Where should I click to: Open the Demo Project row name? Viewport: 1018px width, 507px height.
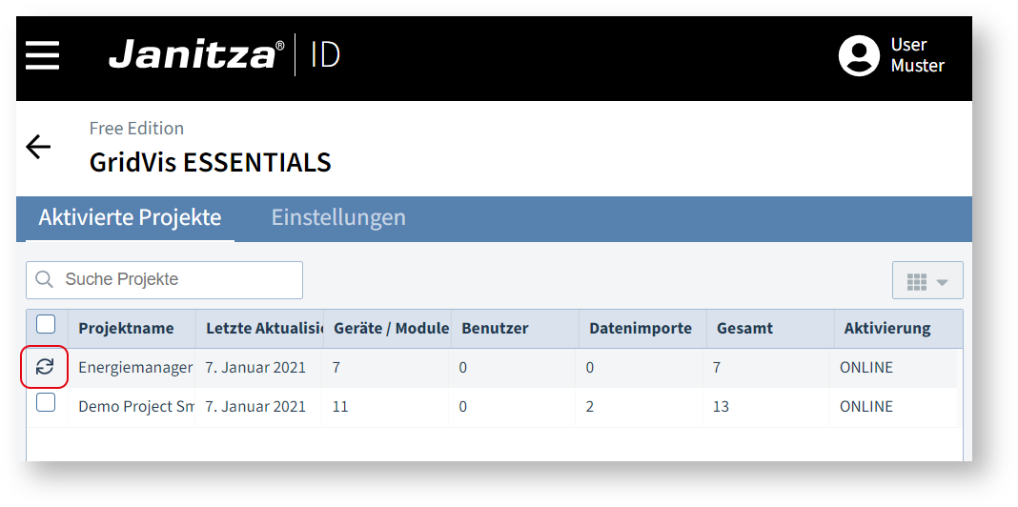tap(135, 407)
